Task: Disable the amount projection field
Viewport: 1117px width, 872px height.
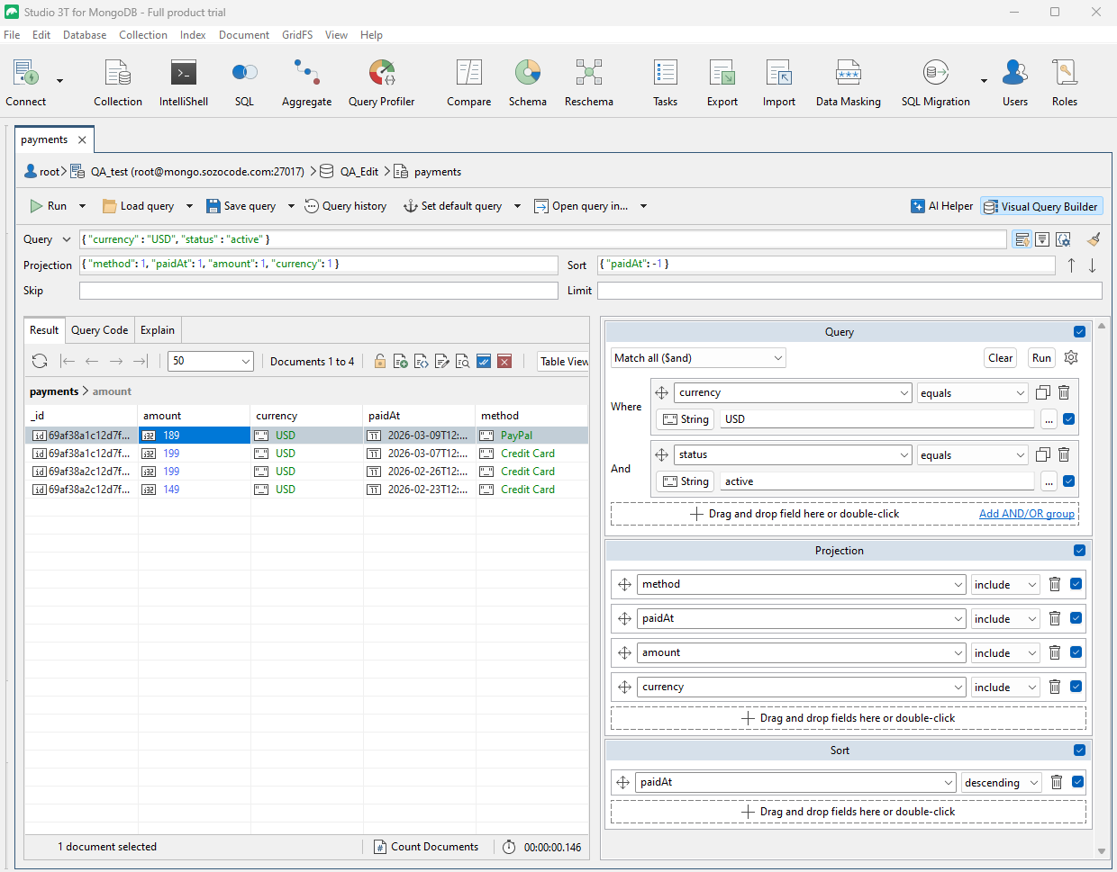Action: 1076,652
